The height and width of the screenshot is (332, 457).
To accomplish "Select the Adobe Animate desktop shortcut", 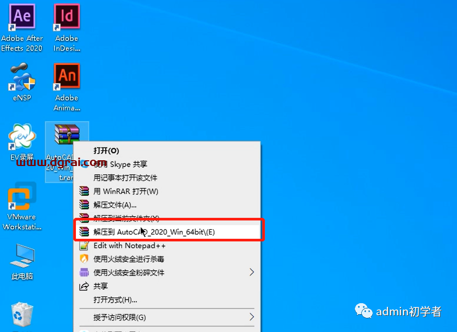I will click(66, 87).
